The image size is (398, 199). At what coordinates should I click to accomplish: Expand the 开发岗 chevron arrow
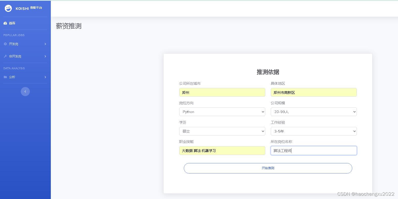(45, 44)
